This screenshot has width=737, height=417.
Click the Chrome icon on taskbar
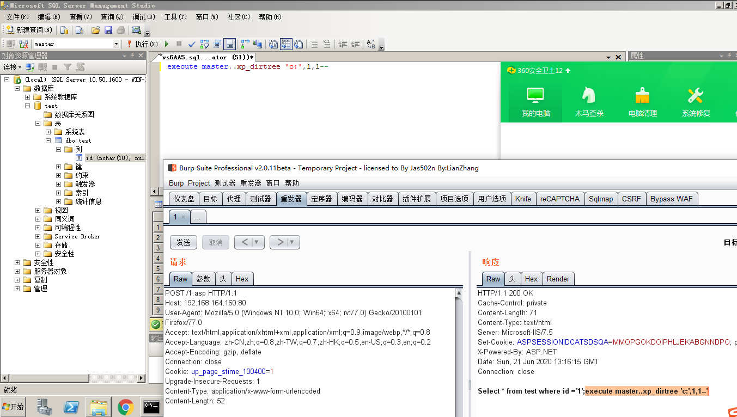click(126, 407)
